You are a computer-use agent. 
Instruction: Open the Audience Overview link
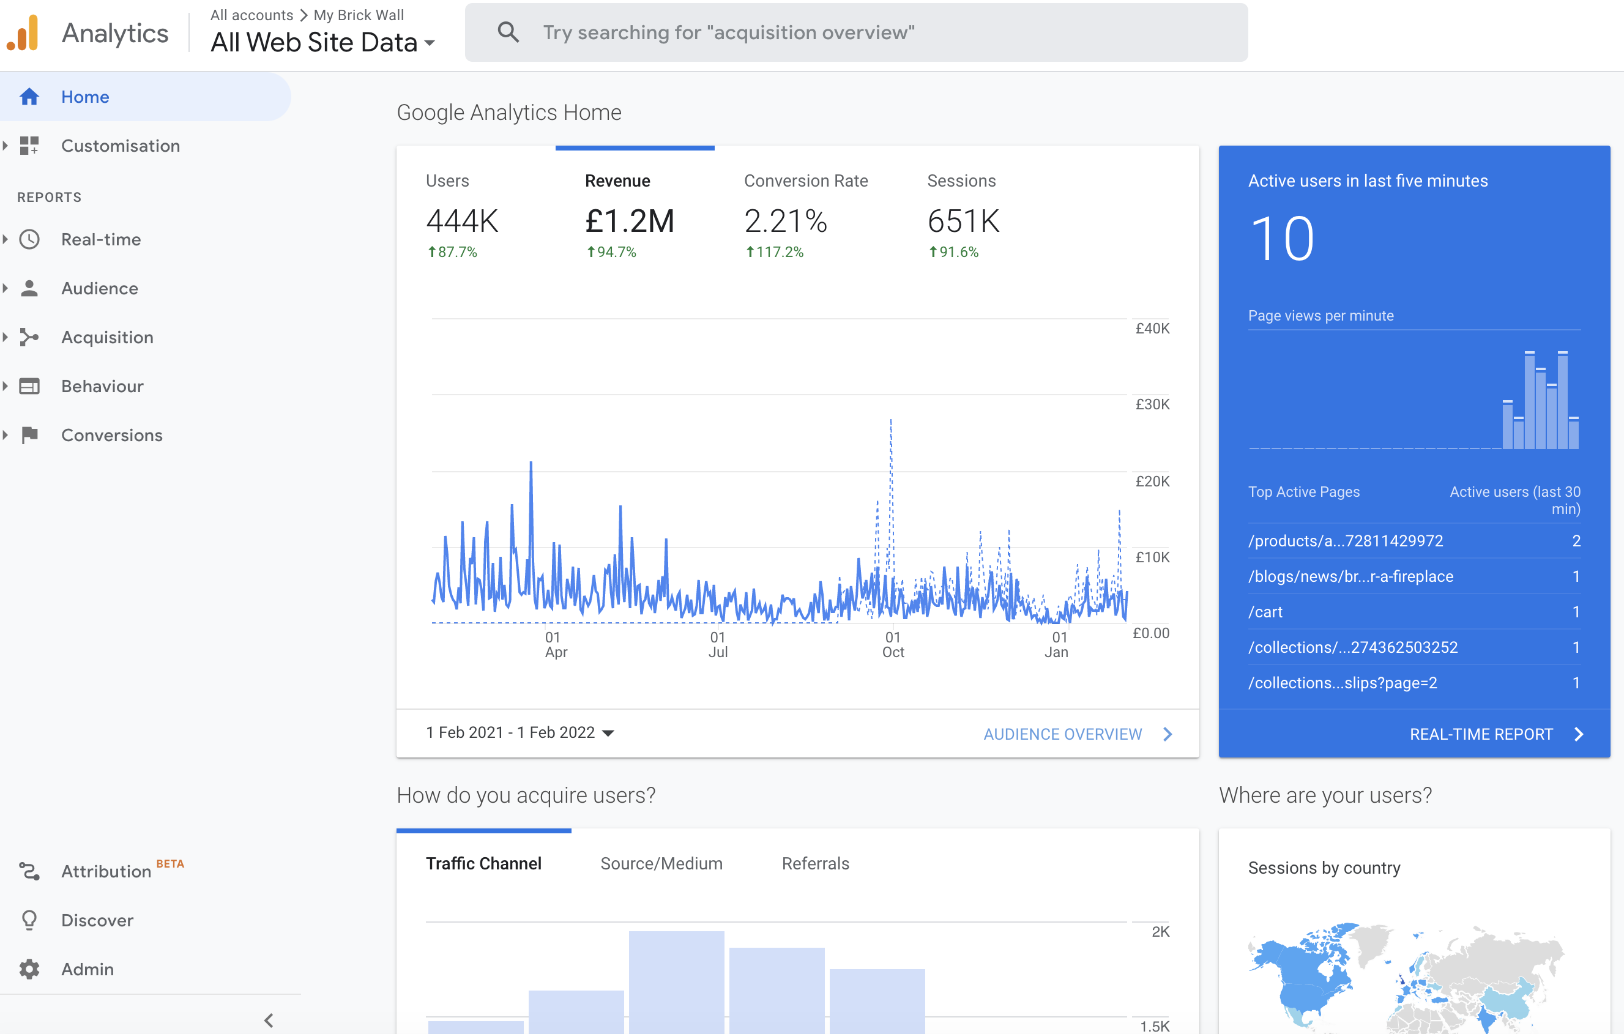click(x=1063, y=734)
